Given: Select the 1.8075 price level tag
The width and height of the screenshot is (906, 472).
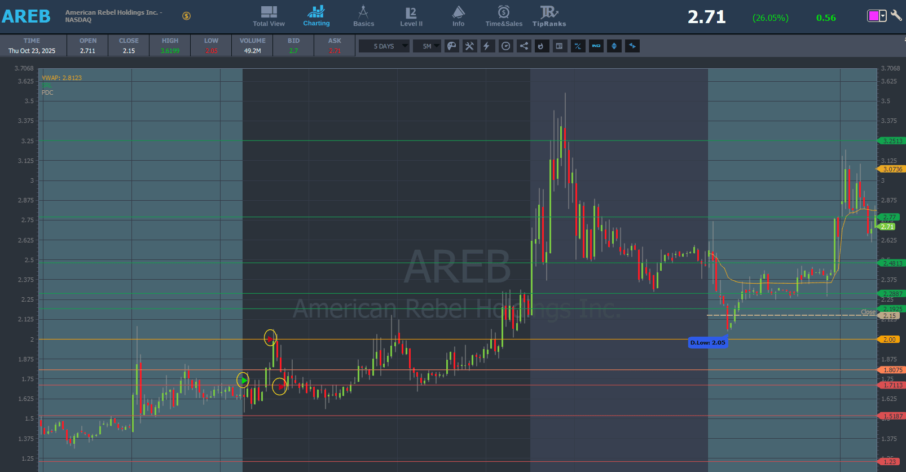Looking at the screenshot, I should click(892, 370).
